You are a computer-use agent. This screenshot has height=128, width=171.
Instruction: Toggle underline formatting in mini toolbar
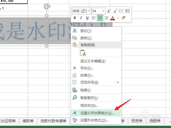[x=87, y=18]
